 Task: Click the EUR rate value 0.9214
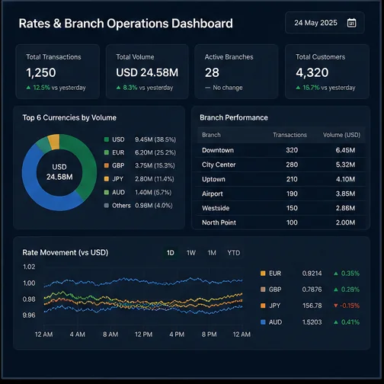click(312, 274)
